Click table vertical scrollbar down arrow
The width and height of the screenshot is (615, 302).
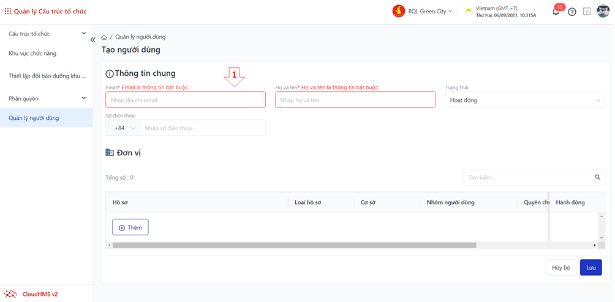(x=602, y=238)
